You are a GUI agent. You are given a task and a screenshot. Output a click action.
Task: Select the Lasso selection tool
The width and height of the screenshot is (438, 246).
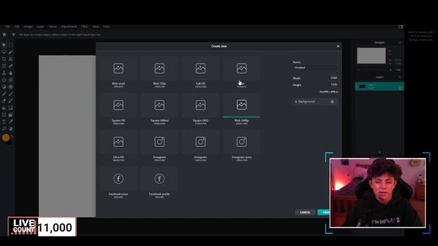4,52
